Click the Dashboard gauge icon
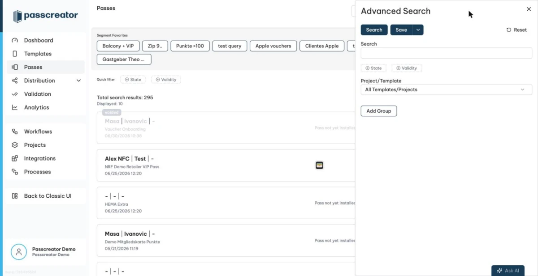The width and height of the screenshot is (538, 276). coord(15,40)
